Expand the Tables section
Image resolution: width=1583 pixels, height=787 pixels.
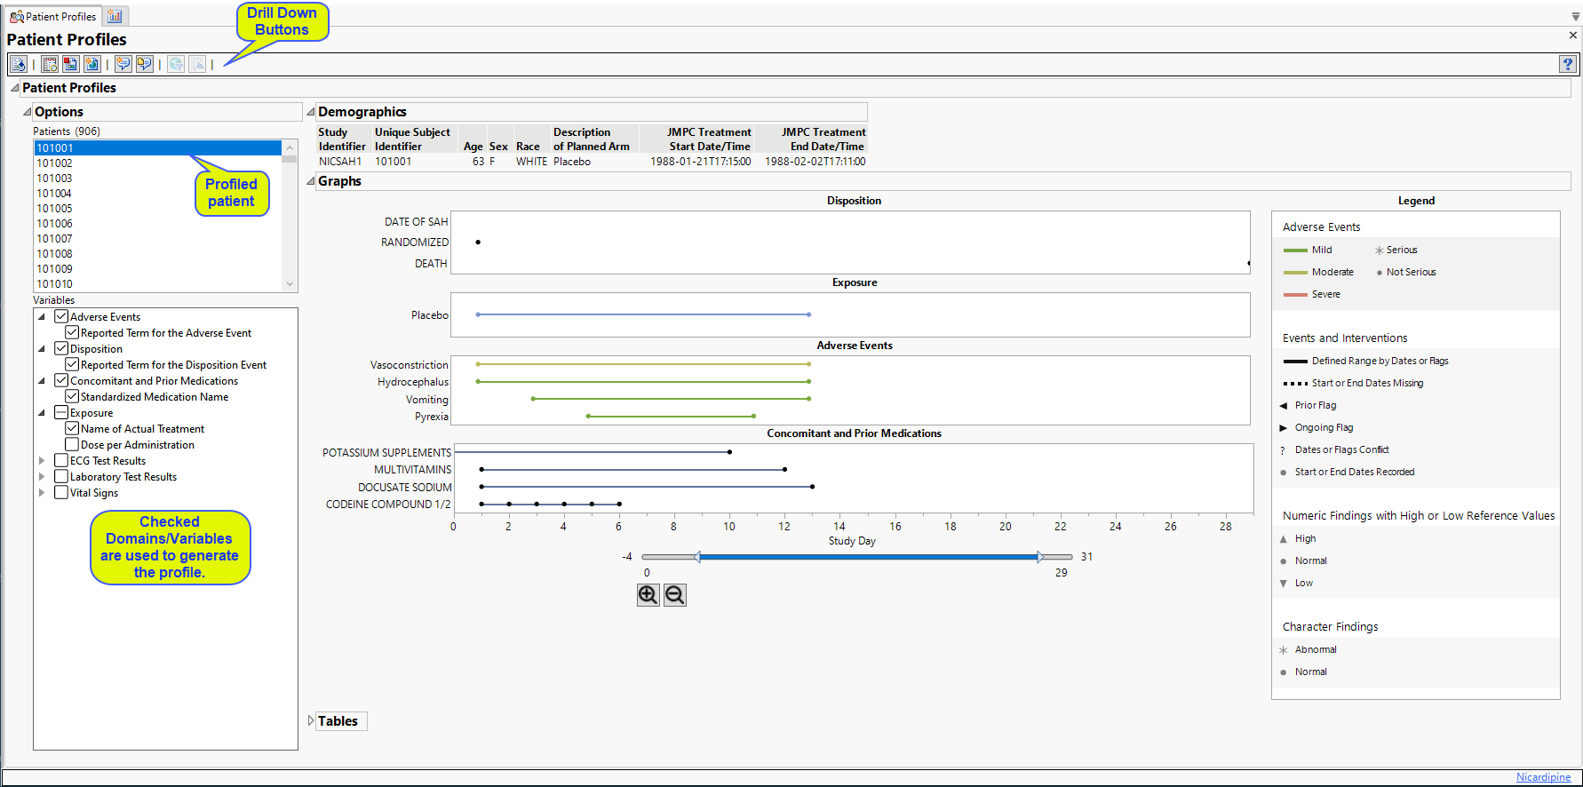[x=311, y=721]
